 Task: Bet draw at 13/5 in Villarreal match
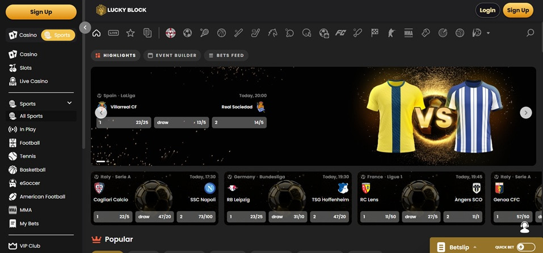pos(182,122)
